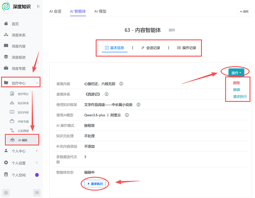Open the 操作 dropdown button

(x=236, y=73)
